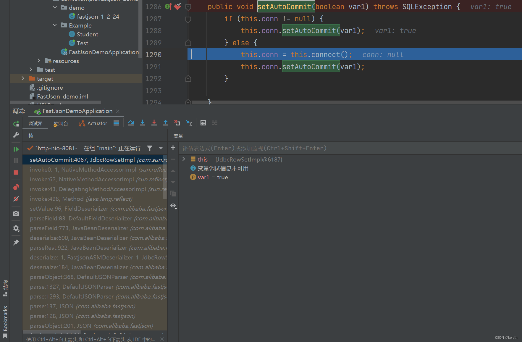The image size is (522, 342).
Task: Click Run to Cursor icon
Action: 189,123
